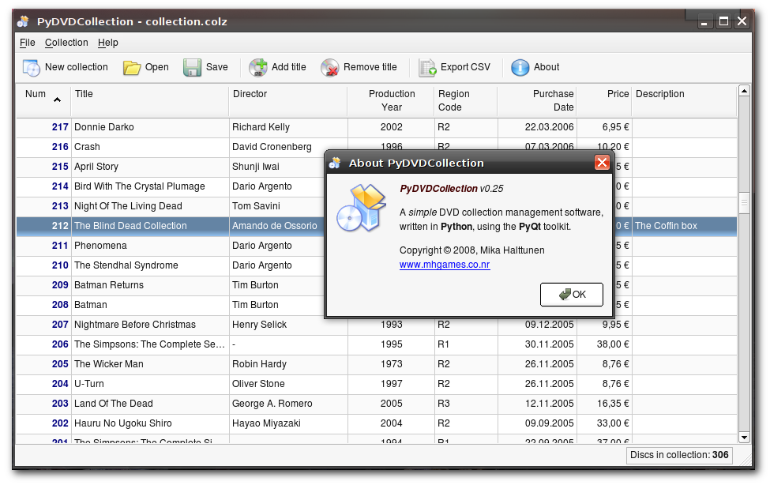Click the Henry Selick director cell

point(288,325)
